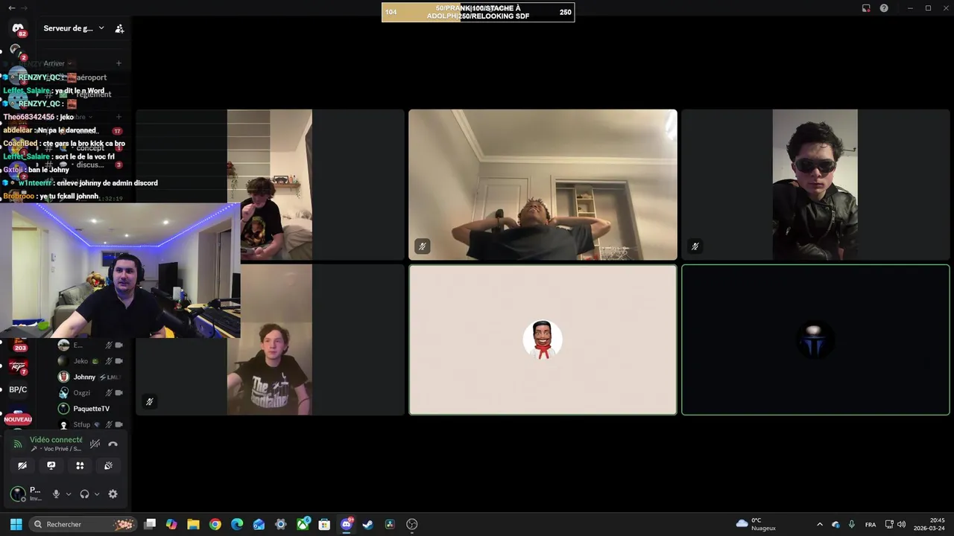The image size is (954, 536).
Task: Click the Vidéo connectée status text
Action: (56, 440)
